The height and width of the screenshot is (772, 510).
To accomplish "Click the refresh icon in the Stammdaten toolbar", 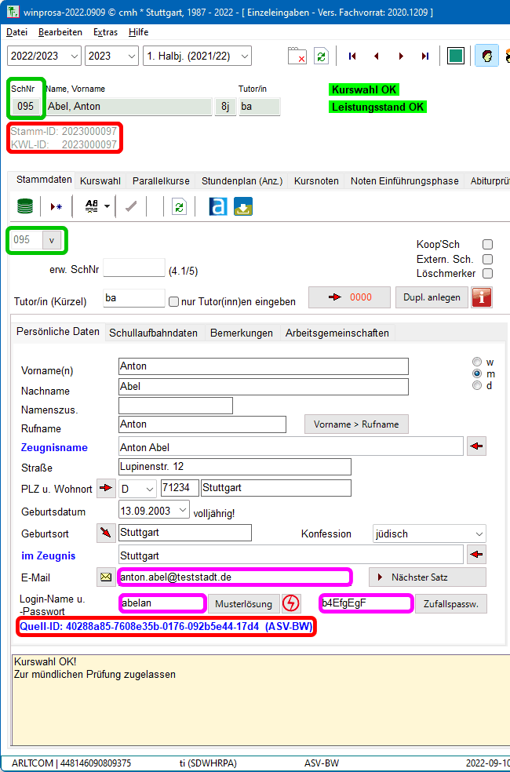I will (x=180, y=206).
